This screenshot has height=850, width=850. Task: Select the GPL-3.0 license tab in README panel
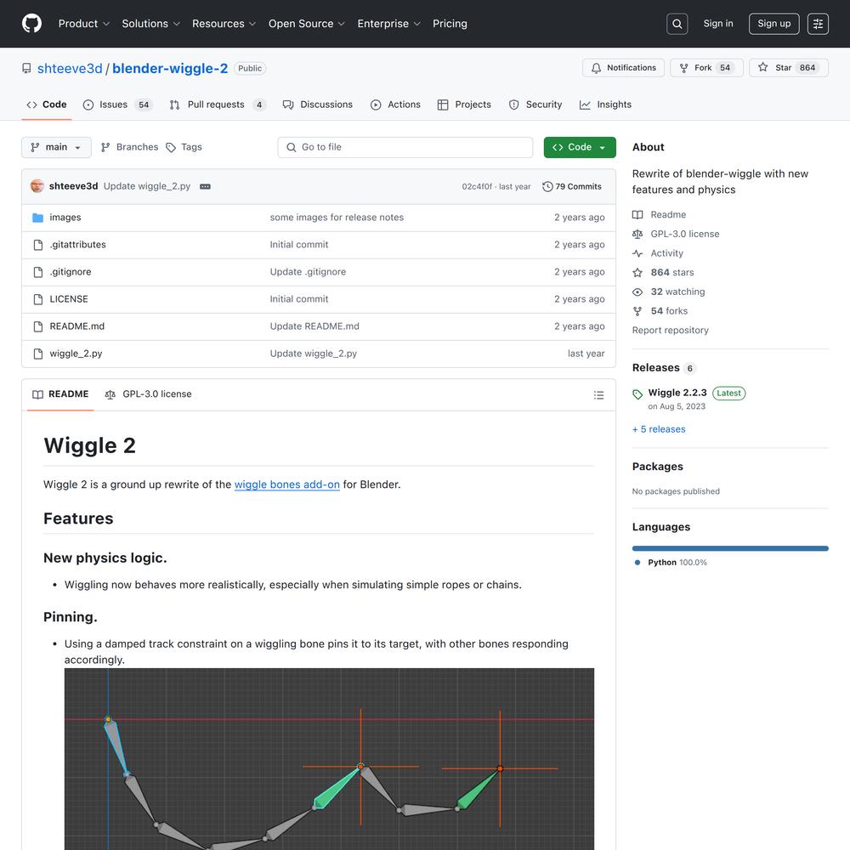[x=148, y=394]
